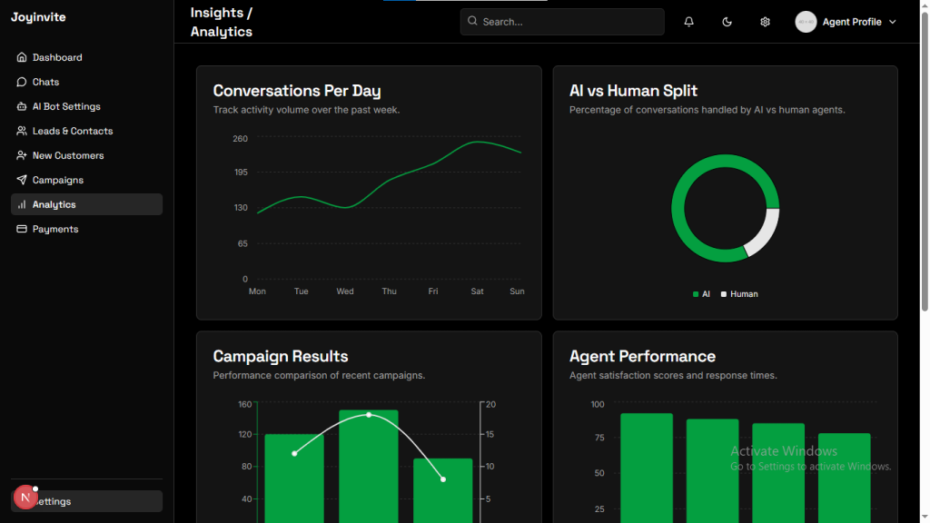The image size is (930, 523).
Task: Open settings gear icon in header
Action: 766,22
